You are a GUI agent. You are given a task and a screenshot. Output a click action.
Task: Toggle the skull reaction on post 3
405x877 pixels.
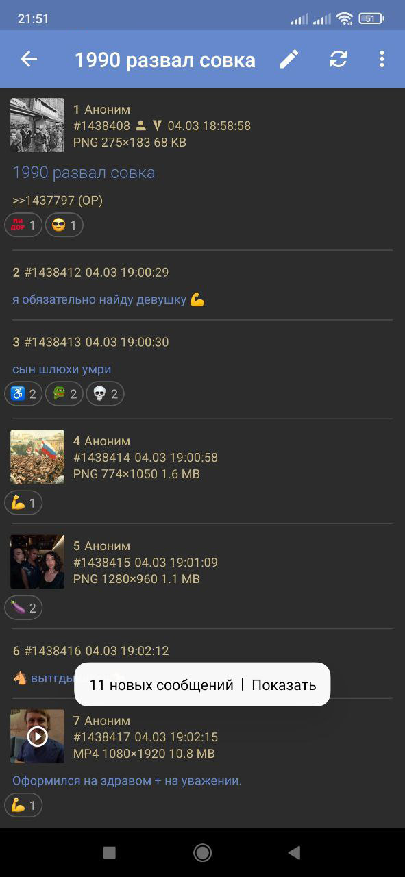[x=105, y=394]
